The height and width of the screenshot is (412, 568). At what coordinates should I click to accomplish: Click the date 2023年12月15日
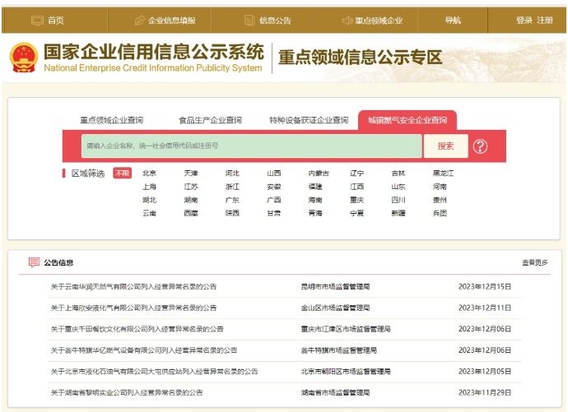(485, 286)
